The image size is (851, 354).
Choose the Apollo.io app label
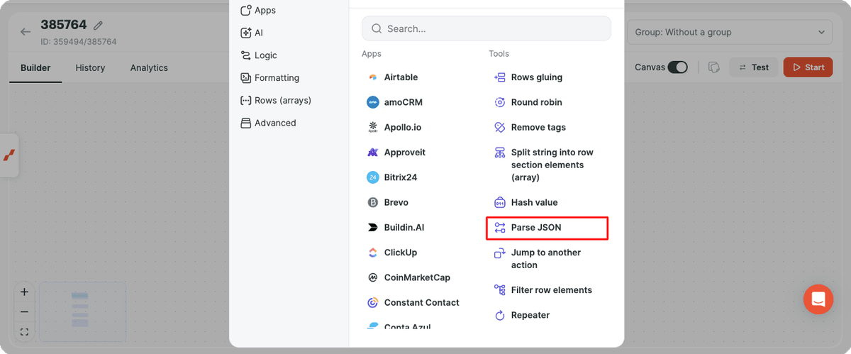403,128
